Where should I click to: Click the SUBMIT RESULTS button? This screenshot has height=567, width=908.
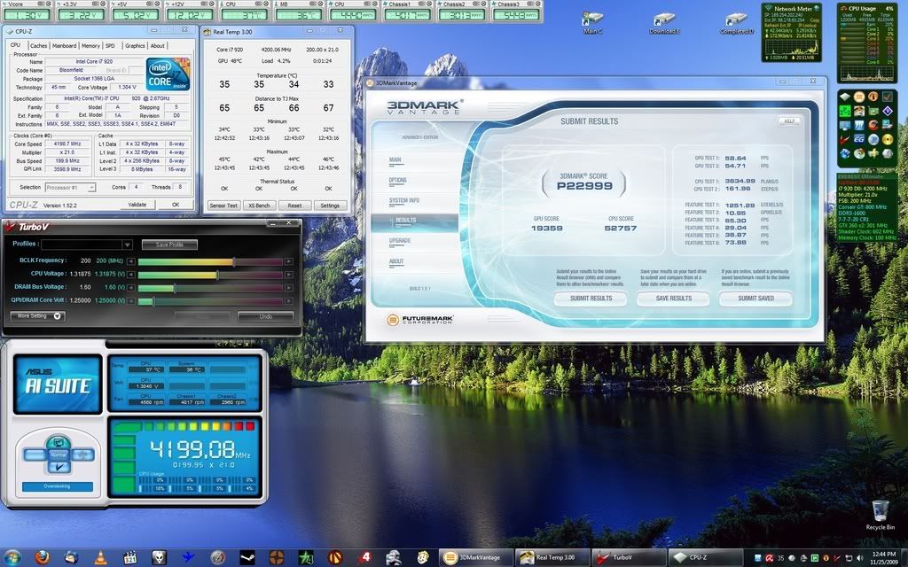591,298
